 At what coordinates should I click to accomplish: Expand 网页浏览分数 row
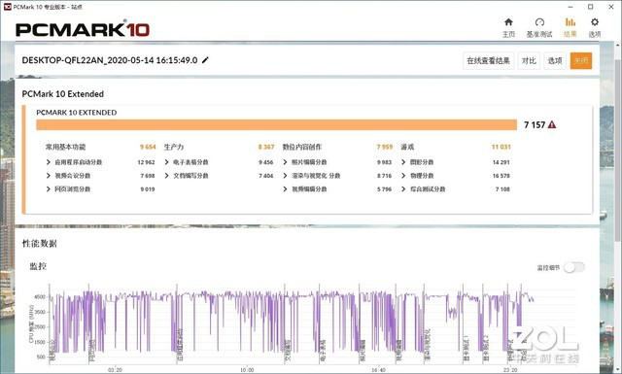click(48, 189)
